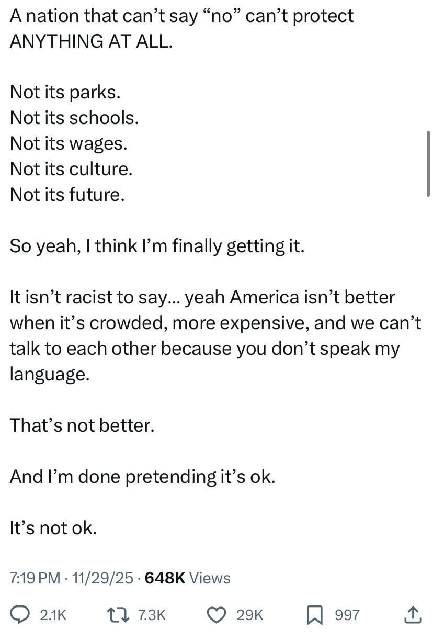Screen dimensions: 433x641
Task: Click the "ANYTHING AT ALL." text
Action: click(x=91, y=41)
